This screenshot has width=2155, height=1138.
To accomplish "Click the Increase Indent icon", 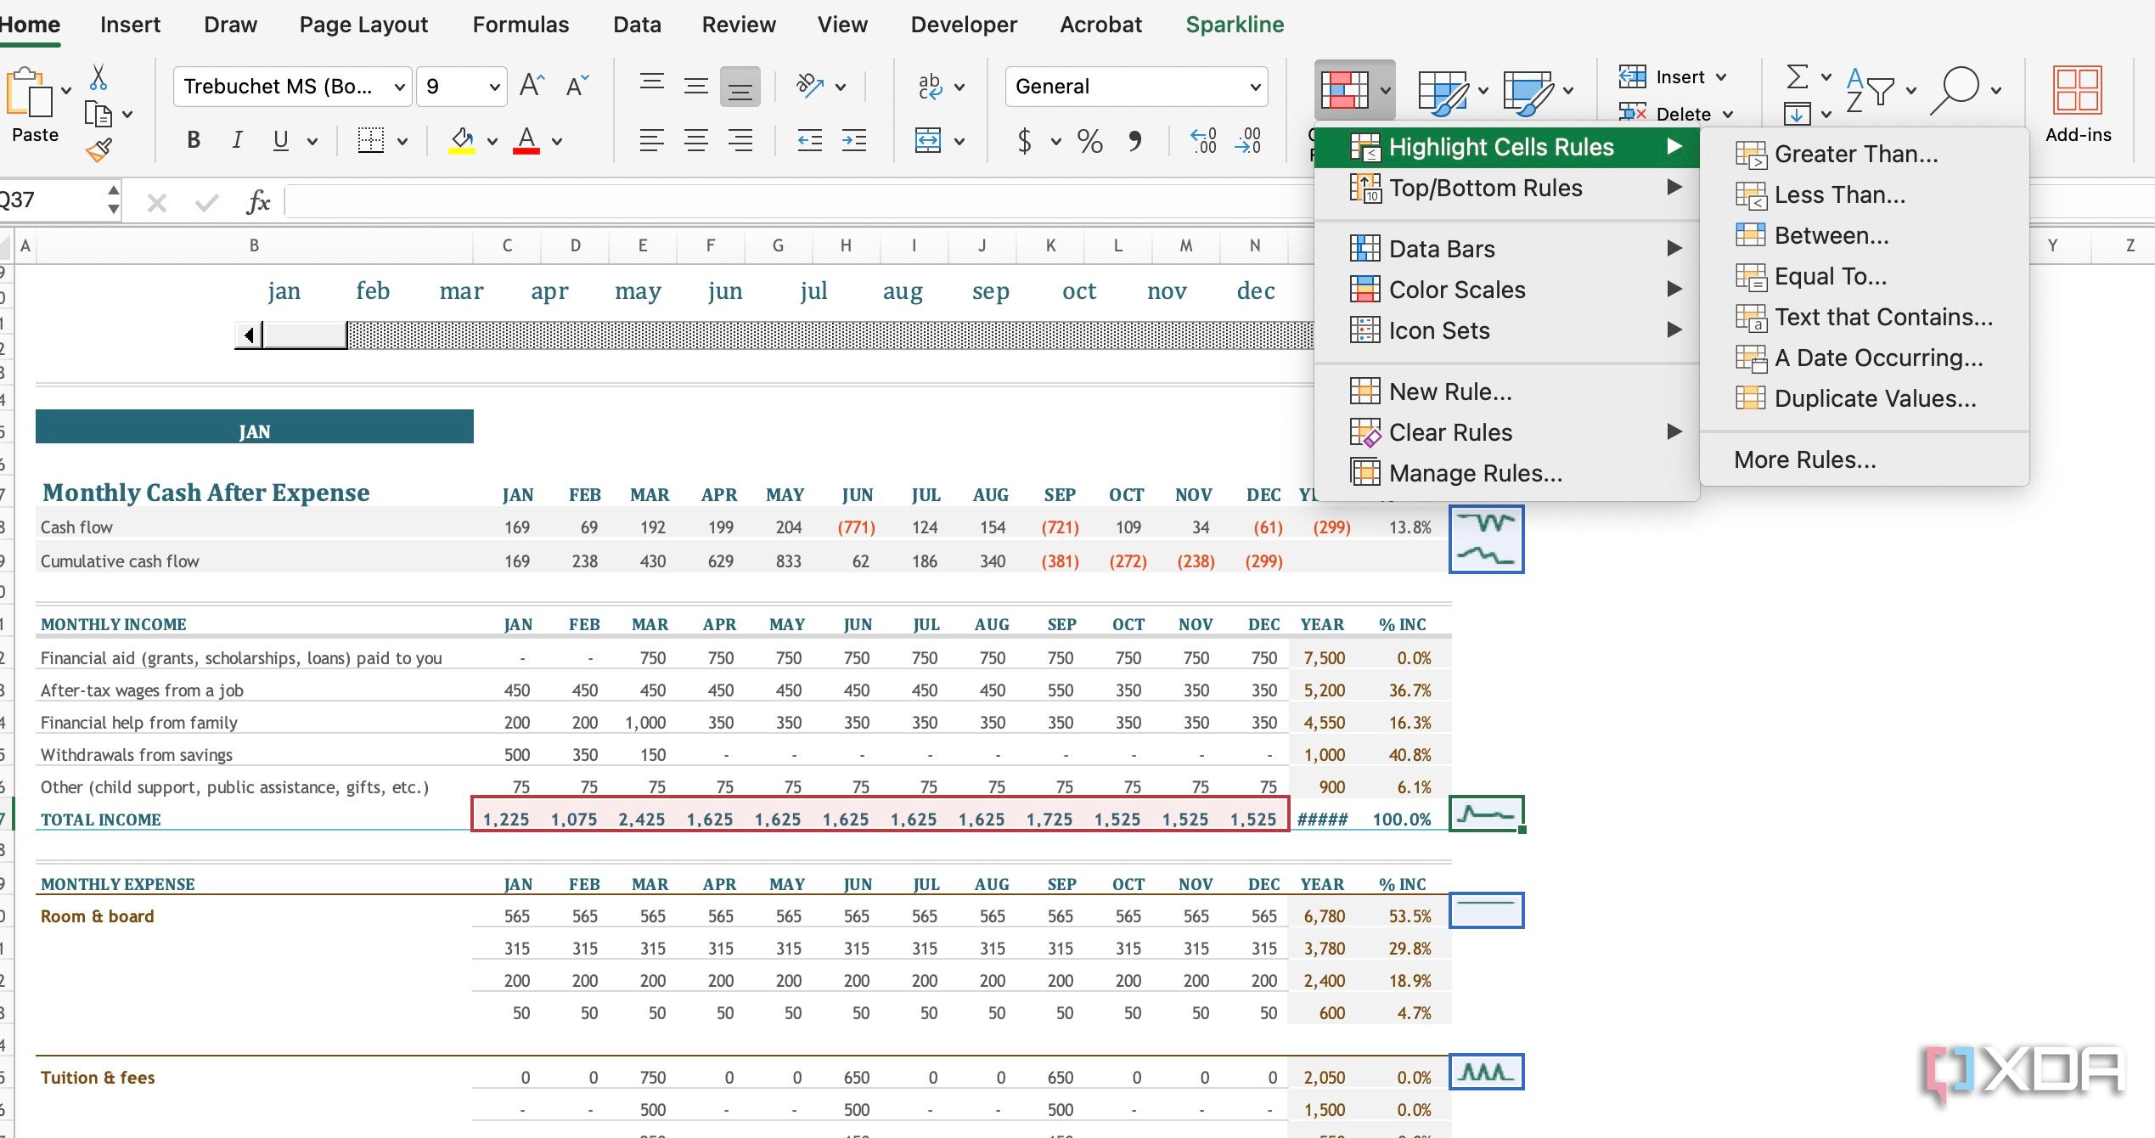I will (854, 140).
